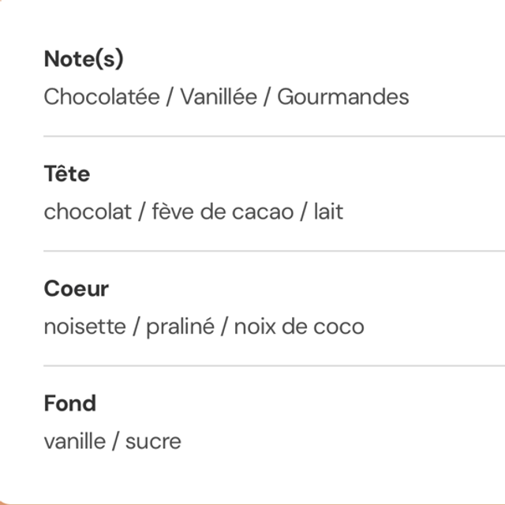Select the chocolat top note
Screen dimensions: 505x505
click(88, 211)
